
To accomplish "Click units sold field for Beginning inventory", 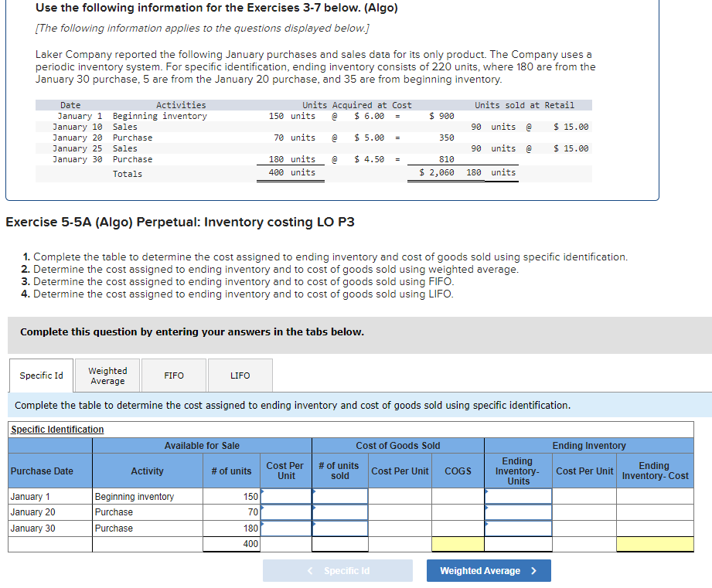I will tap(340, 496).
